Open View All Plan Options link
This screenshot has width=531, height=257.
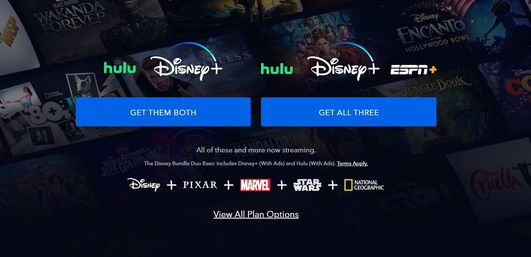256,214
